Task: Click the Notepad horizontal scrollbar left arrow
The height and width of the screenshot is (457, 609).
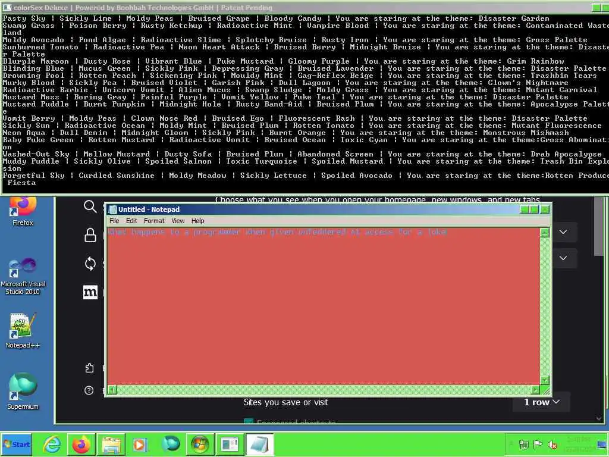Action: [x=112, y=389]
